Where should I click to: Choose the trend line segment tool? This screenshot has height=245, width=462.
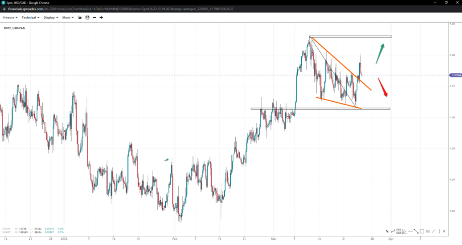pyautogui.click(x=416, y=231)
